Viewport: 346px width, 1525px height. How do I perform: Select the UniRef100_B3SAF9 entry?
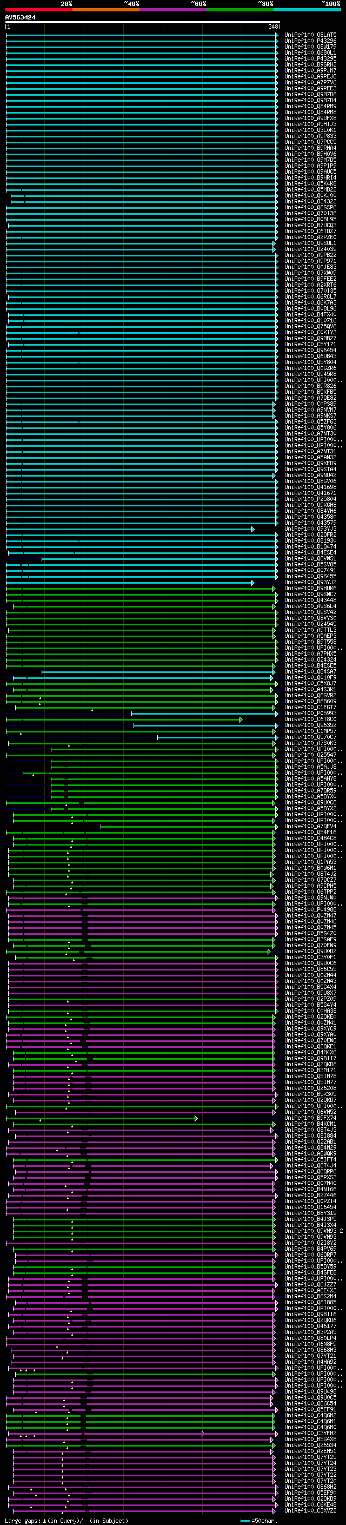click(310, 940)
